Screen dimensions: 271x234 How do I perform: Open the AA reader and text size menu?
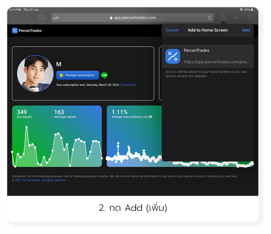56,18
